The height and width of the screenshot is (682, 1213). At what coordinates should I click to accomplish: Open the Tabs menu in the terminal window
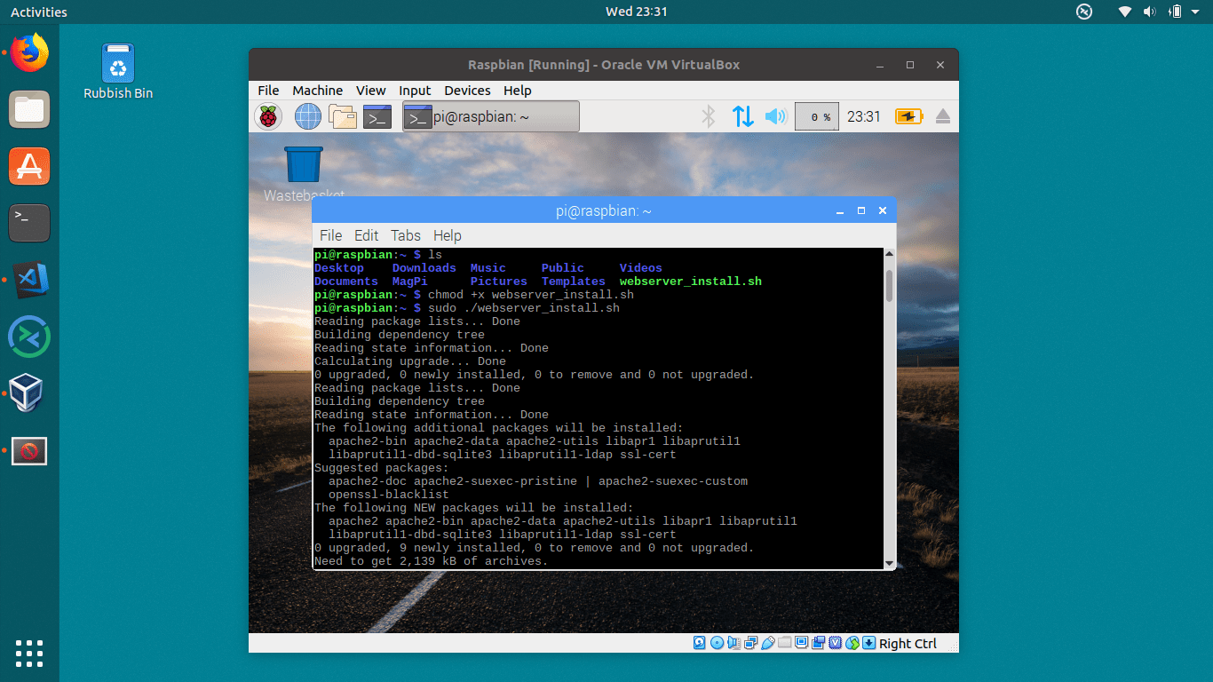tap(405, 235)
